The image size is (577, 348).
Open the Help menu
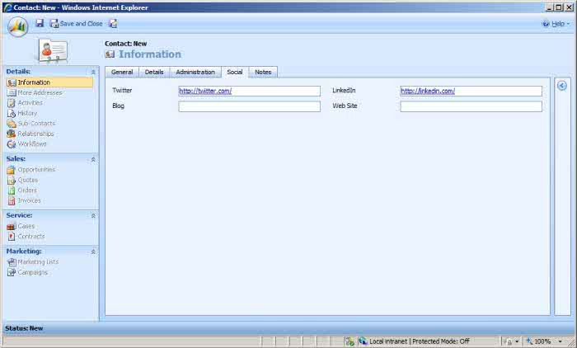tap(556, 24)
